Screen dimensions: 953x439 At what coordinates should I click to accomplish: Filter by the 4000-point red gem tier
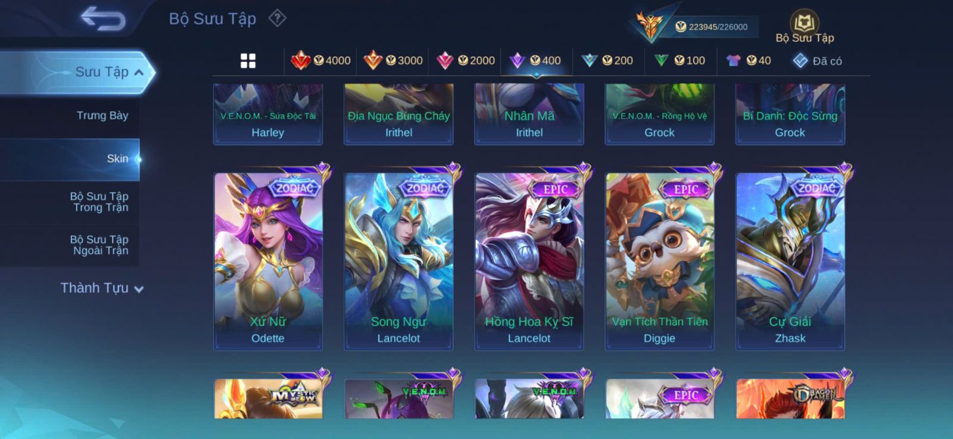(320, 61)
